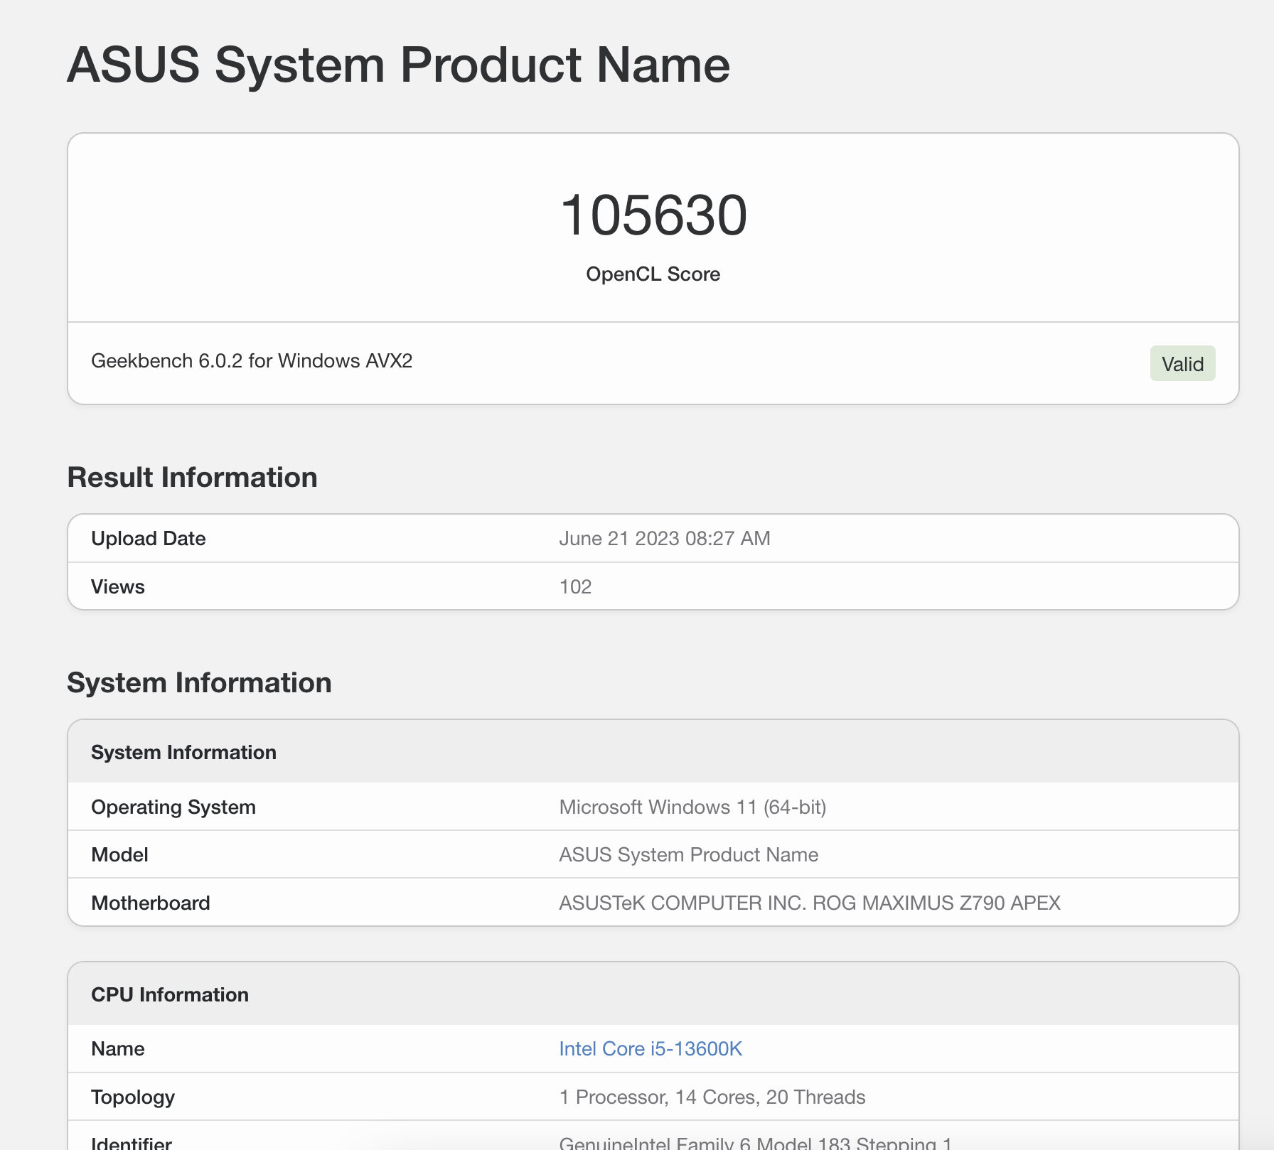Screen dimensions: 1274x1150
Task: Open the Intel Core i5-13600K link
Action: coord(651,1048)
